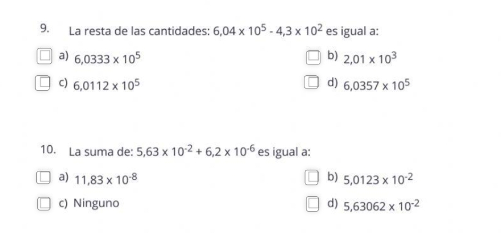Select checkbox c) 6,0112 x 10⁵
Image resolution: width=501 pixels, height=233 pixels.
pos(45,84)
